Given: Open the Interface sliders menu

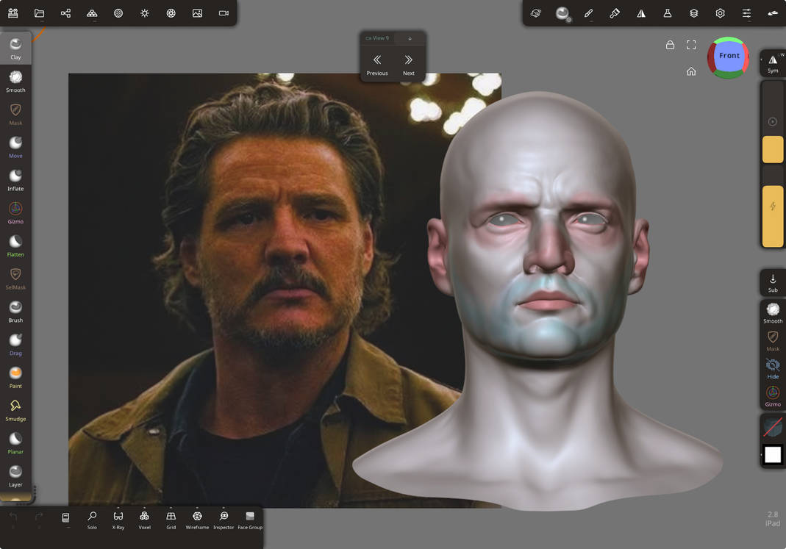Looking at the screenshot, I should 746,13.
